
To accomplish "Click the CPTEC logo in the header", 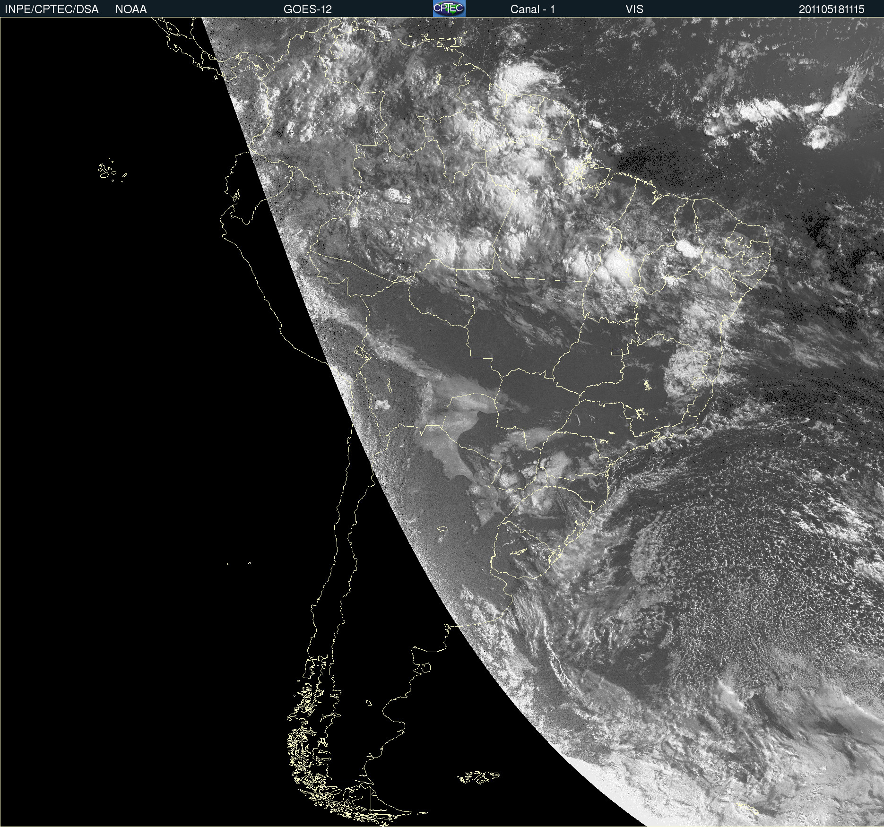I will (449, 9).
